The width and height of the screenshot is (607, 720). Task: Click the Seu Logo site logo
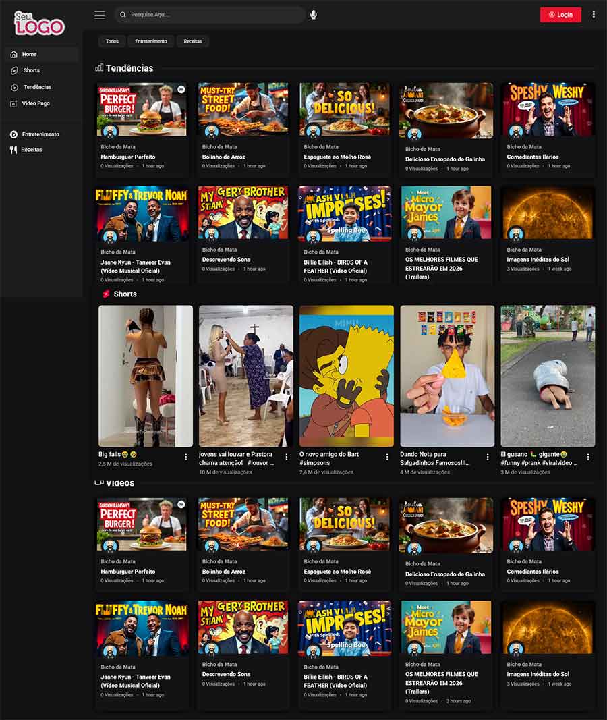tap(39, 24)
